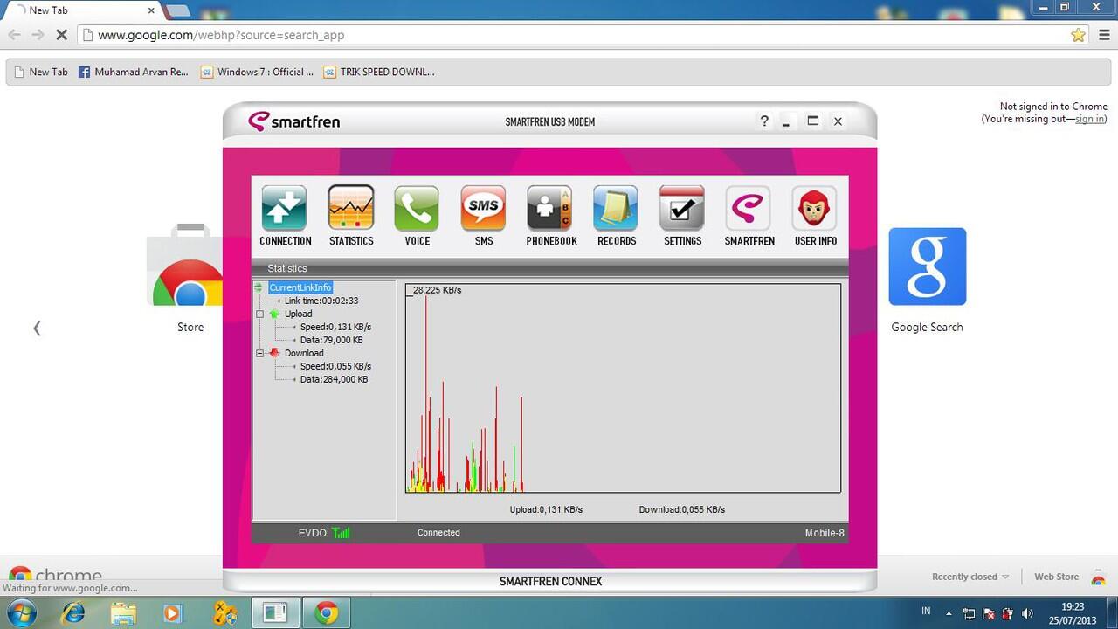
Task: Click the power plug battery tray icon
Action: click(1008, 613)
